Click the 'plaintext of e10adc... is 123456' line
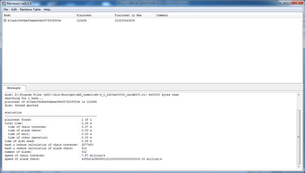This screenshot has width=305, height=173. [x=51, y=102]
